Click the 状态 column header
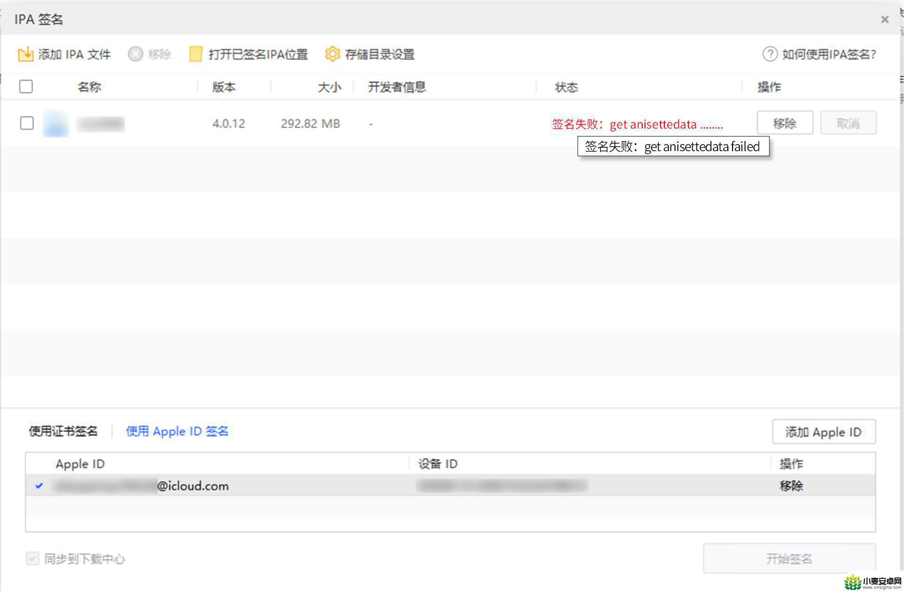Image resolution: width=904 pixels, height=593 pixels. [566, 87]
